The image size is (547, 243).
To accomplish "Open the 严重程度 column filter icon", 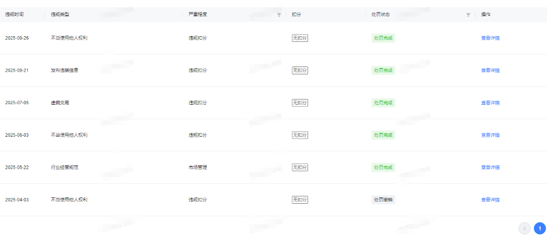I will pyautogui.click(x=279, y=15).
